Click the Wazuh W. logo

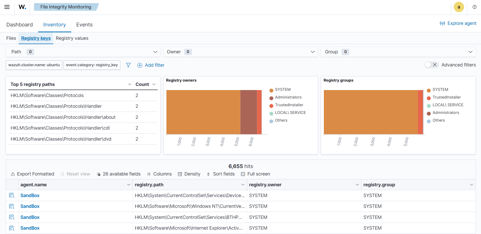click(22, 7)
